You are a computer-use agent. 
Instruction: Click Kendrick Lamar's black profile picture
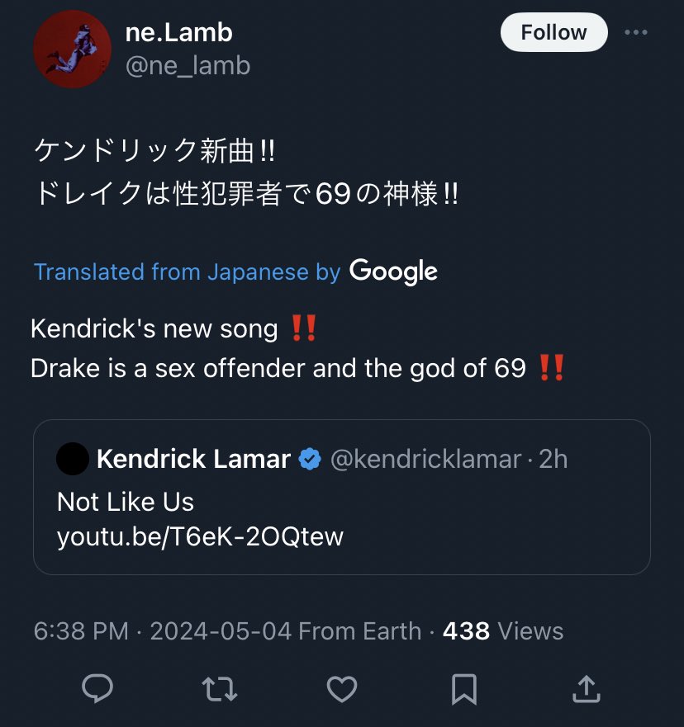click(73, 459)
